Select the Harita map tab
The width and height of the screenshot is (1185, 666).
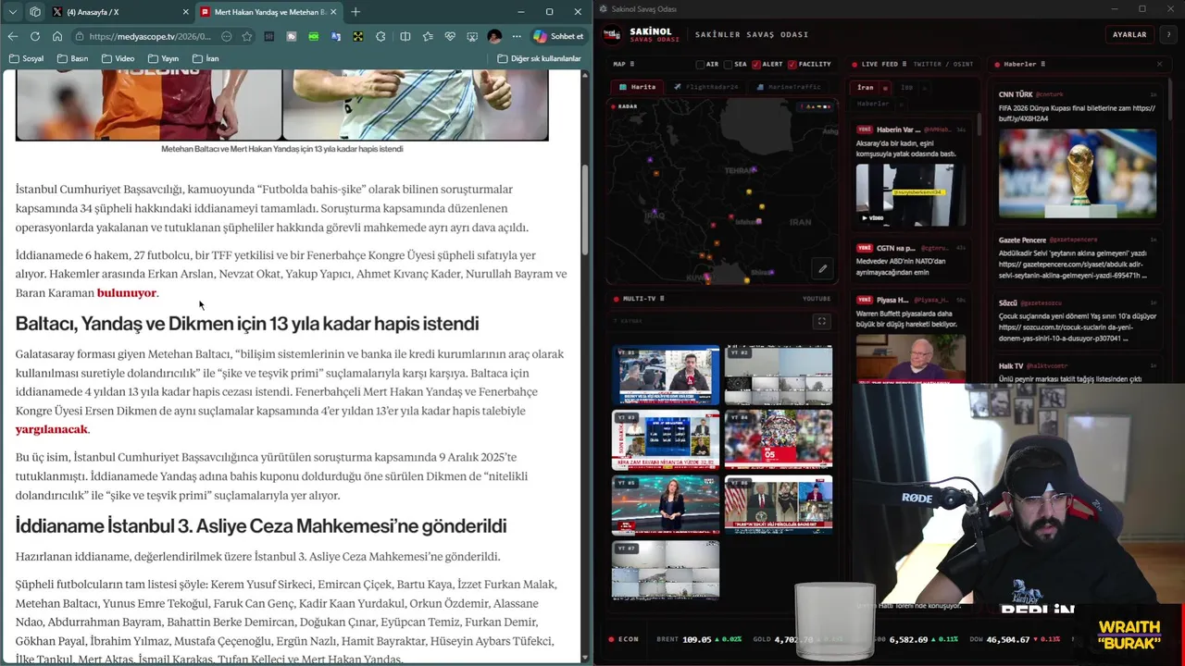coord(636,87)
